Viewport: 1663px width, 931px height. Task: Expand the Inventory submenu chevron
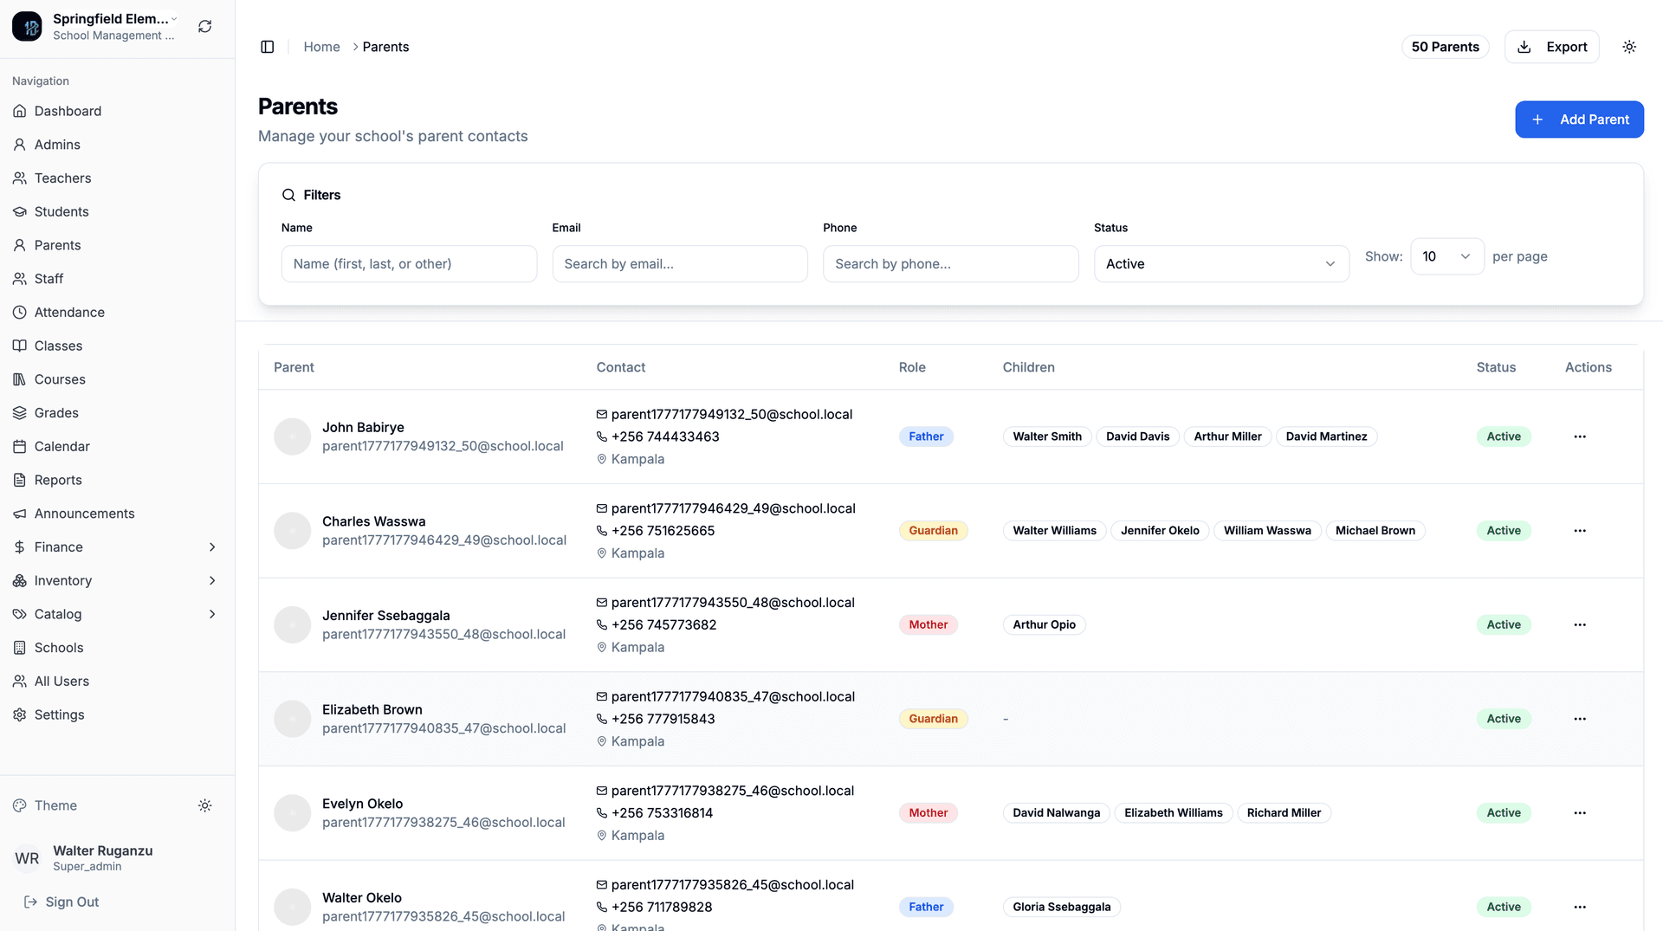(212, 580)
